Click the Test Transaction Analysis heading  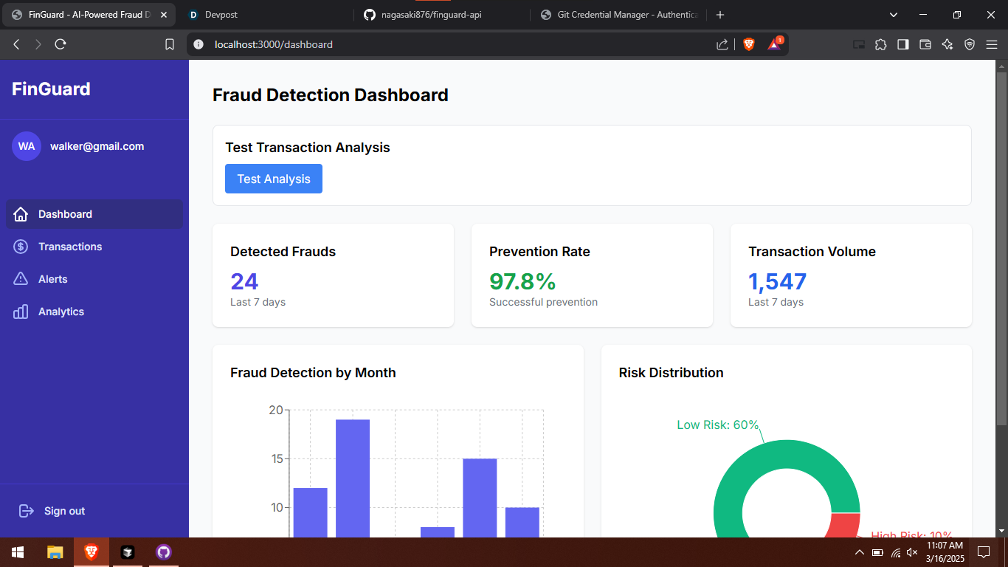click(x=308, y=148)
